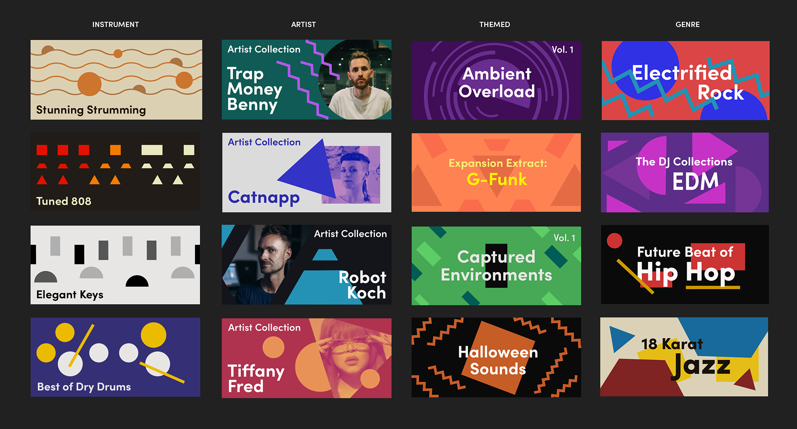
Task: Select the Robot Koch artist collection
Action: pyautogui.click(x=306, y=265)
